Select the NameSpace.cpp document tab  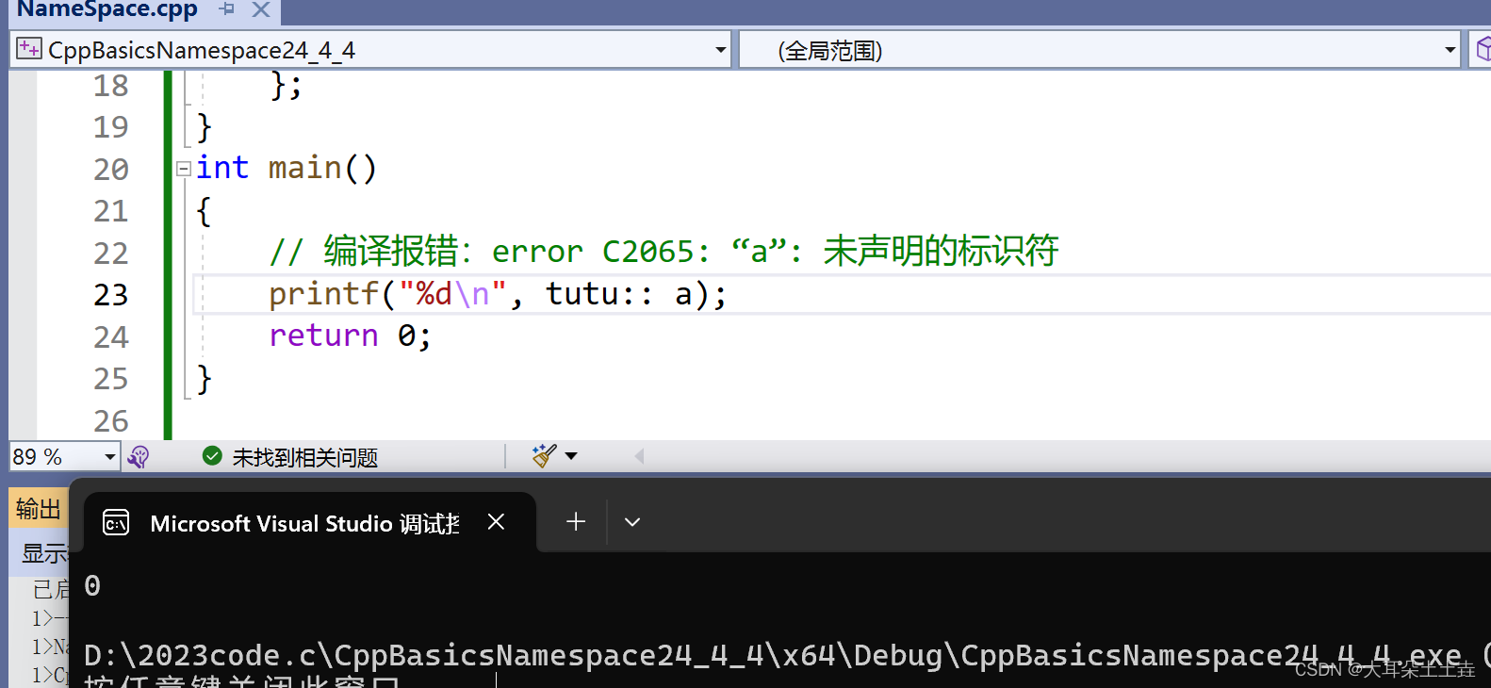(107, 9)
